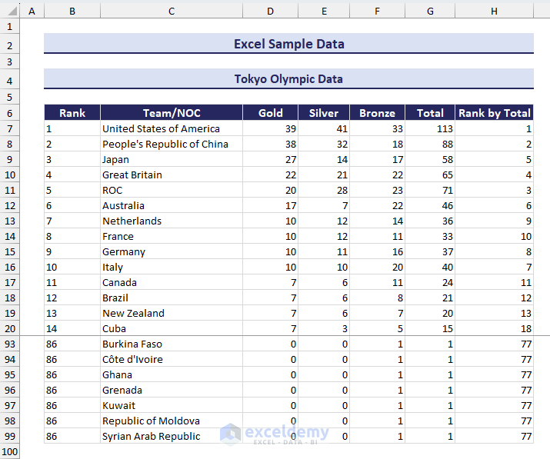Click the Gold column header cell
The width and height of the screenshot is (550, 459).
[270, 113]
